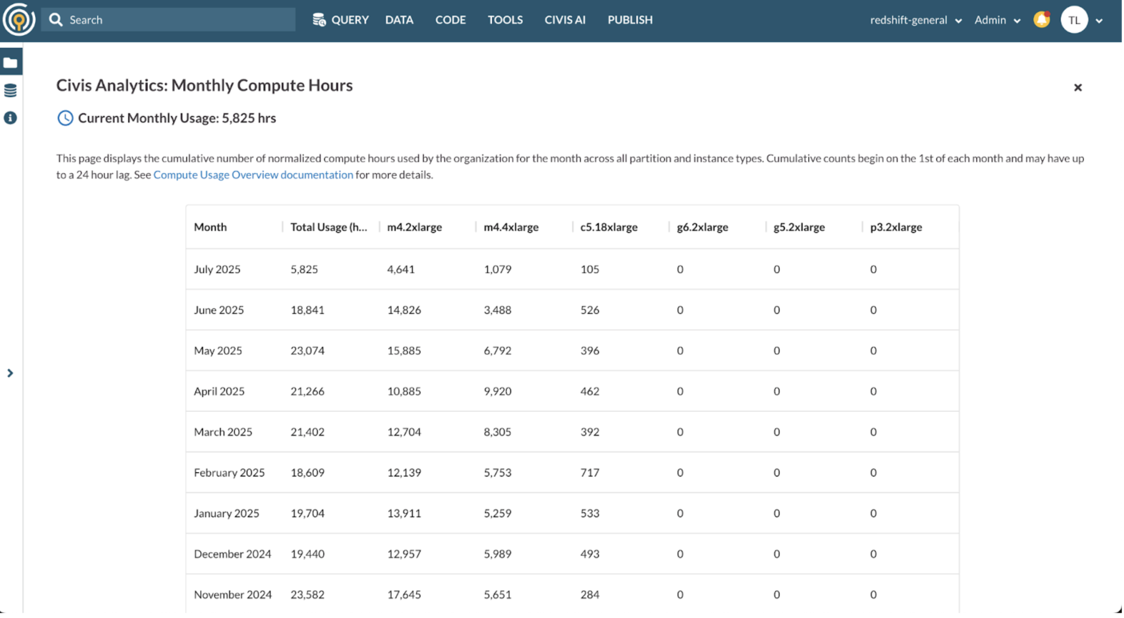The height and width of the screenshot is (618, 1124).
Task: Select the July 2025 row label
Action: [217, 269]
